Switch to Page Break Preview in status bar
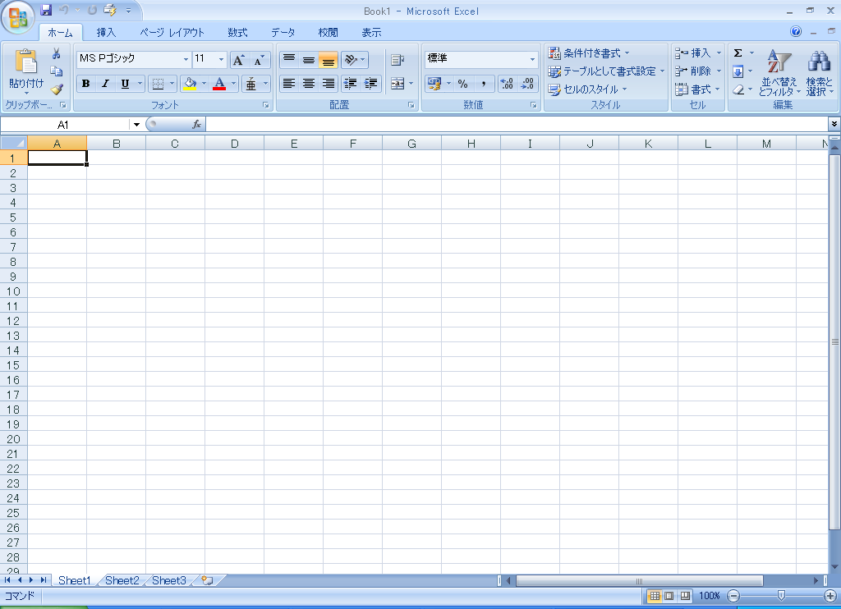Viewport: 841px width, 609px height. (685, 596)
